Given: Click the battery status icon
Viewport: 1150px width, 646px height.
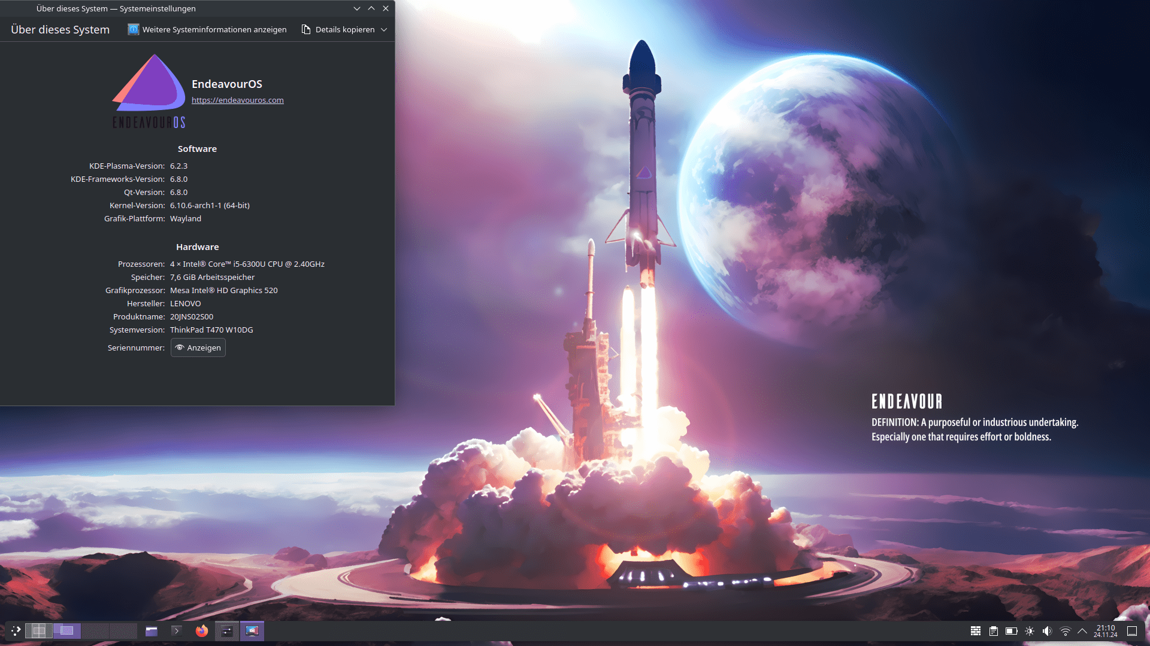Looking at the screenshot, I should [x=1011, y=630].
